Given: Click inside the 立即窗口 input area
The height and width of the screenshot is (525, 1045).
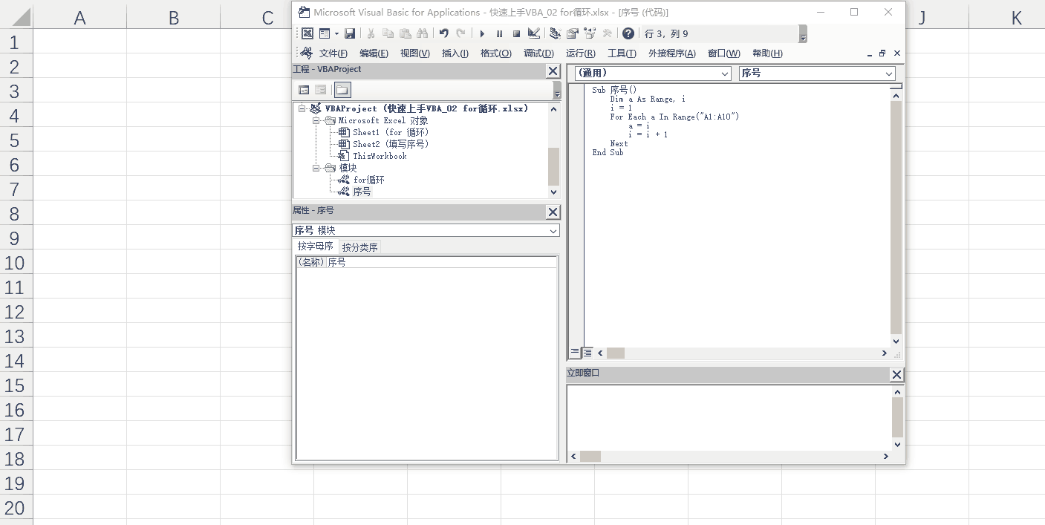Looking at the screenshot, I should click(x=728, y=416).
